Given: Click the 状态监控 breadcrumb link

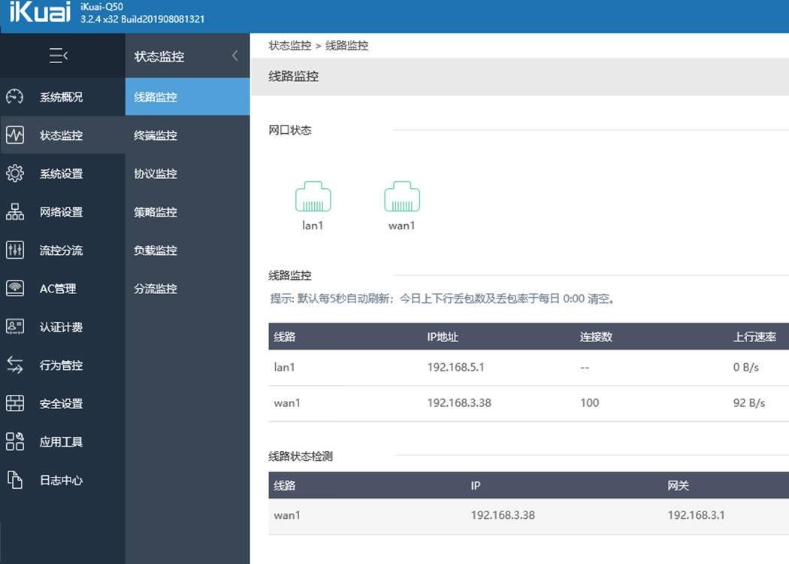Looking at the screenshot, I should pos(290,44).
